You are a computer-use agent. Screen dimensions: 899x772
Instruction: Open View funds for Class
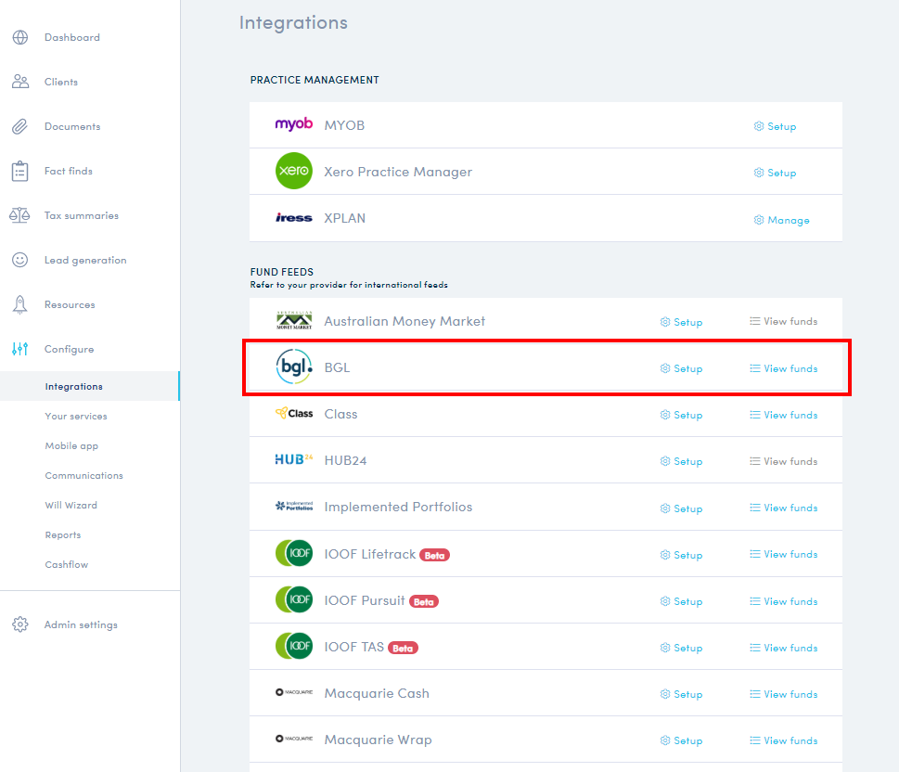click(784, 414)
